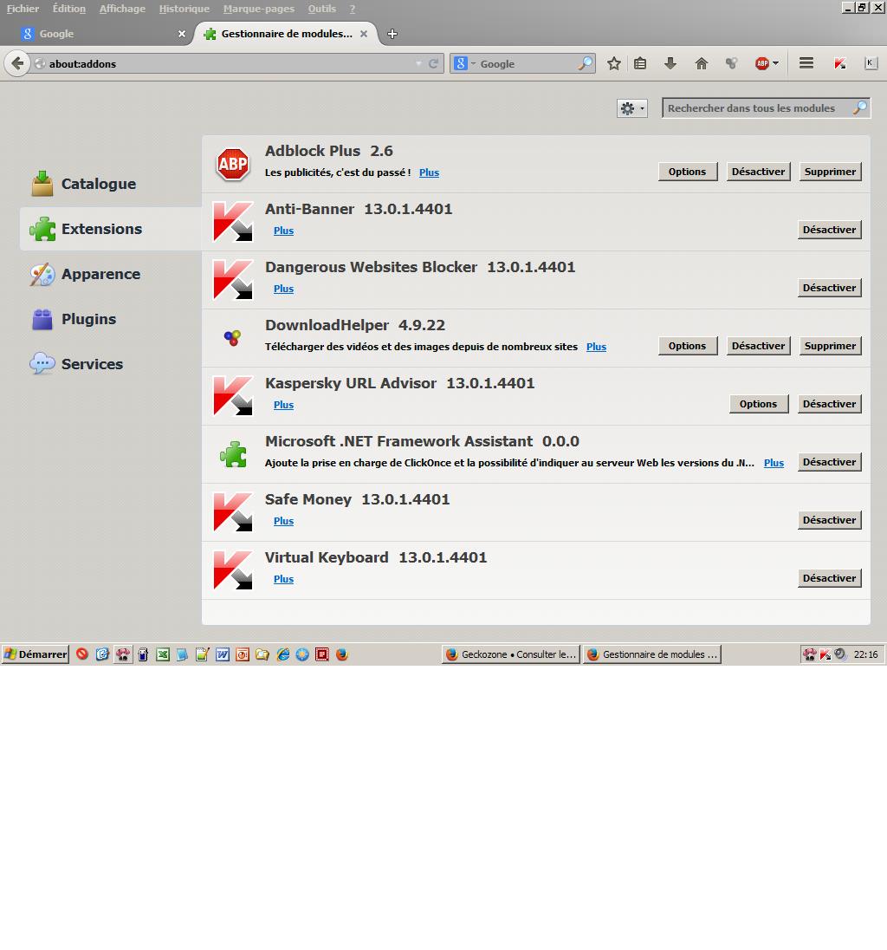Open the URL bar history dropdown arrow
This screenshot has width=887, height=950.
(418, 63)
